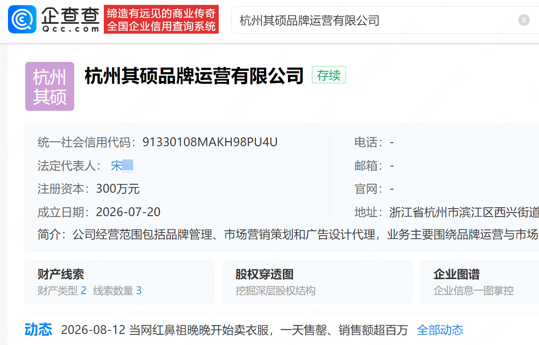Click the 企查查 brand name text
Screen dimensions: 539x345
click(70, 16)
